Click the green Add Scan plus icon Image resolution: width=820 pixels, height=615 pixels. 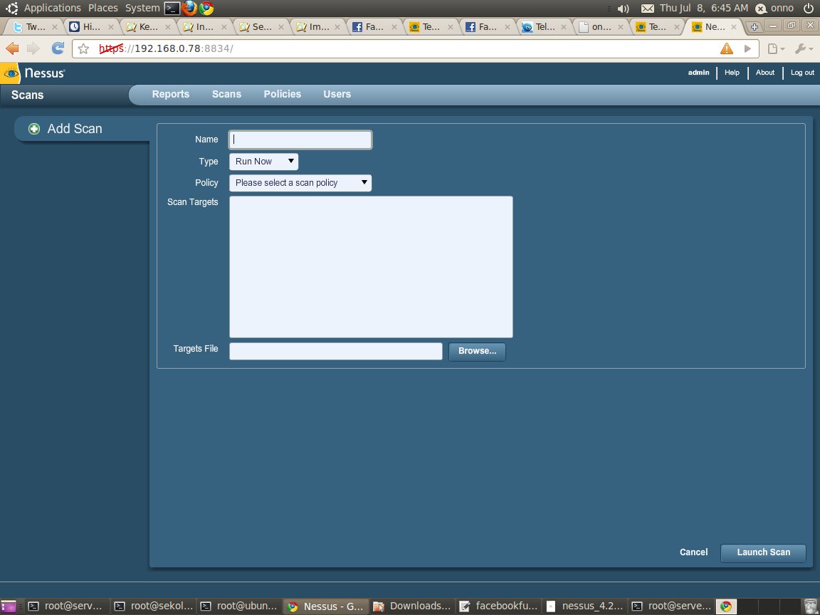(x=33, y=129)
